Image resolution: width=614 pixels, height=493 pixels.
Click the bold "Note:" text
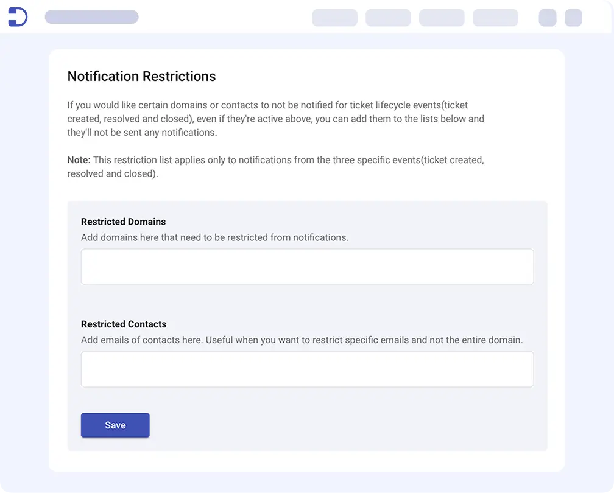click(x=79, y=160)
